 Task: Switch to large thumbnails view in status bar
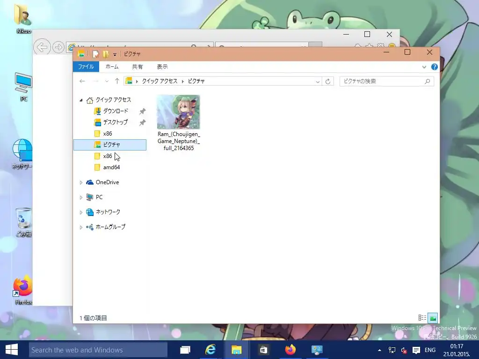(433, 318)
